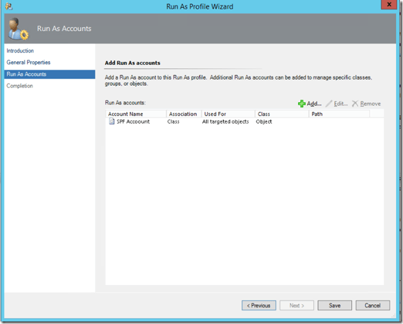Click the Next button
This screenshot has width=403, height=324.
(x=297, y=305)
